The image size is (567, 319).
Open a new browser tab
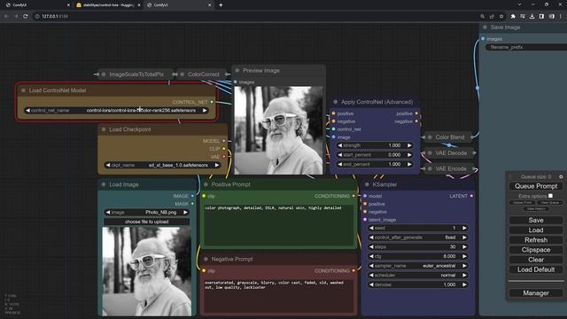click(x=221, y=5)
